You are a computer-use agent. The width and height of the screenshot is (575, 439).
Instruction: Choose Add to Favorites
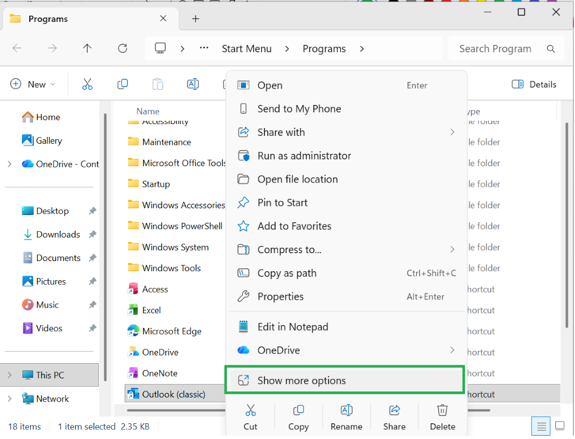click(346, 226)
